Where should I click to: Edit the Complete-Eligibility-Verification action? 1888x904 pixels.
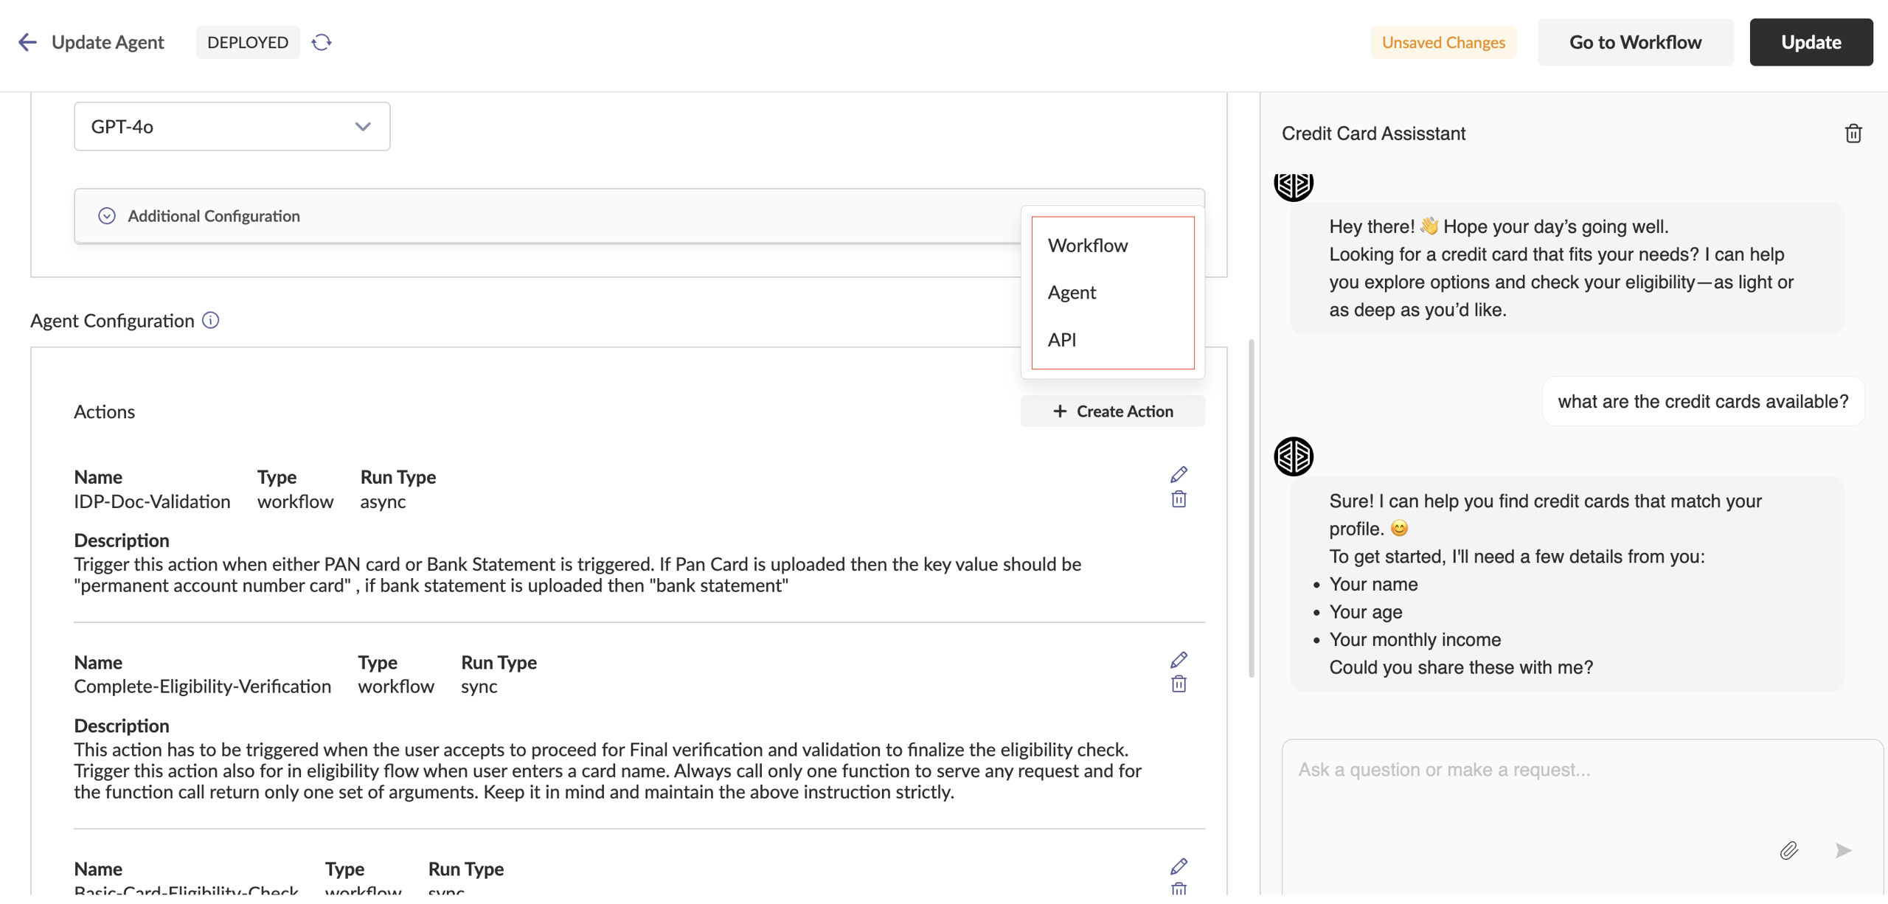1179,659
